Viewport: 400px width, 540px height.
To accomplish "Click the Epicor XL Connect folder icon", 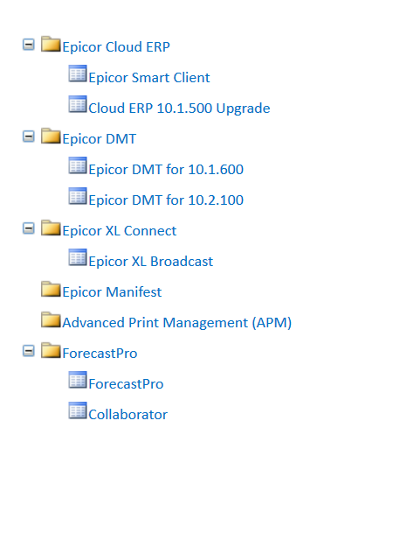I will (x=51, y=228).
